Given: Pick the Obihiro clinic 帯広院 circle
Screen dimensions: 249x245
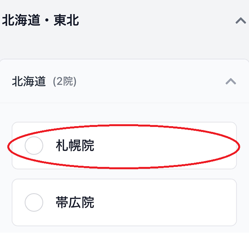Looking at the screenshot, I should click(x=34, y=202).
